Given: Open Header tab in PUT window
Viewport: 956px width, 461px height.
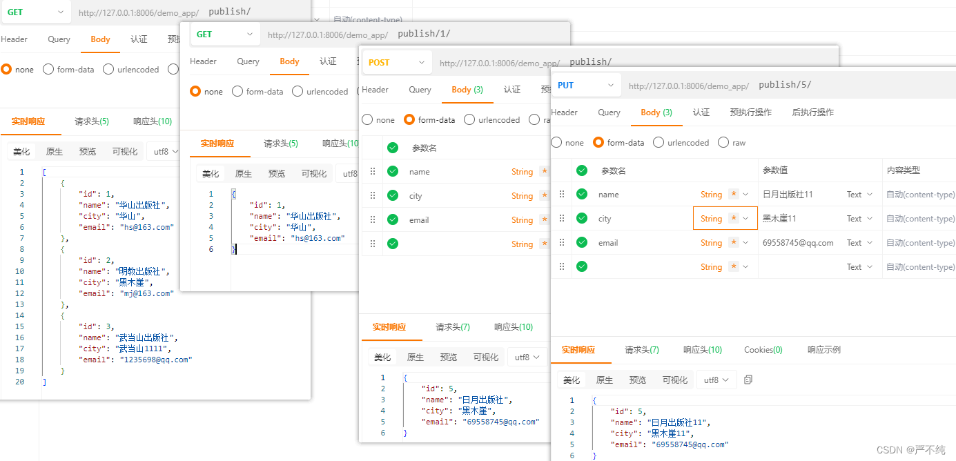Looking at the screenshot, I should point(565,112).
